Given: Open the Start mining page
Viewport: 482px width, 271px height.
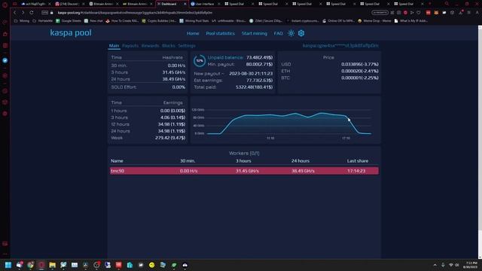Looking at the screenshot, I should tap(255, 33).
